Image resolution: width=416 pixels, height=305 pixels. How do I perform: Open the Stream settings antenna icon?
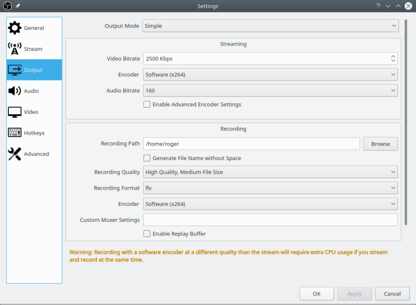(x=15, y=49)
